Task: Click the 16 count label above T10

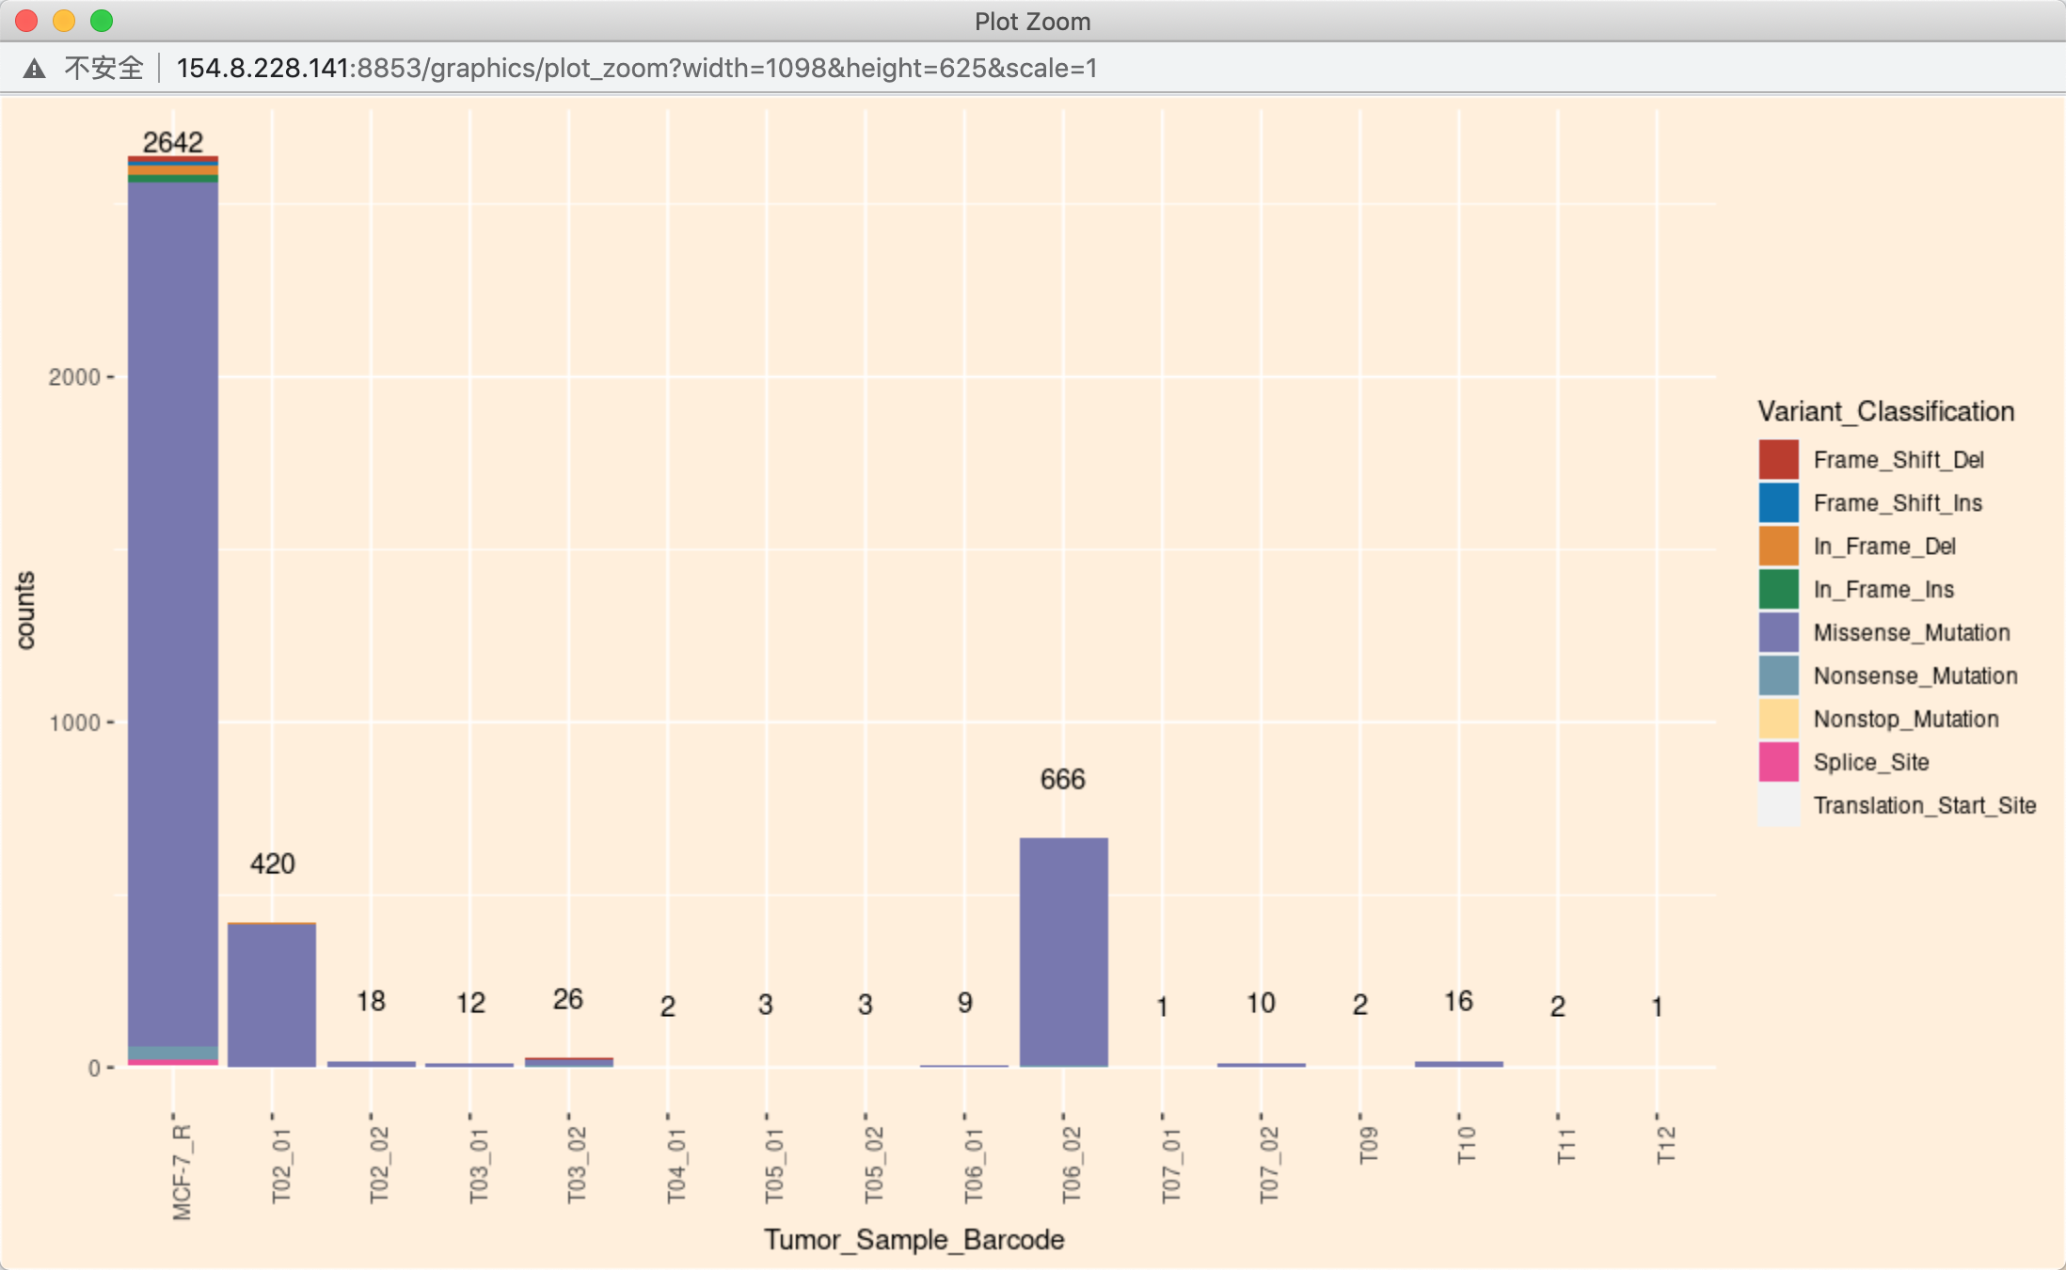Action: (x=1458, y=1001)
